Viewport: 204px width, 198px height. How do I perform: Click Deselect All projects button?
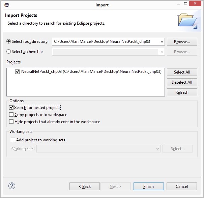pyautogui.click(x=182, y=82)
